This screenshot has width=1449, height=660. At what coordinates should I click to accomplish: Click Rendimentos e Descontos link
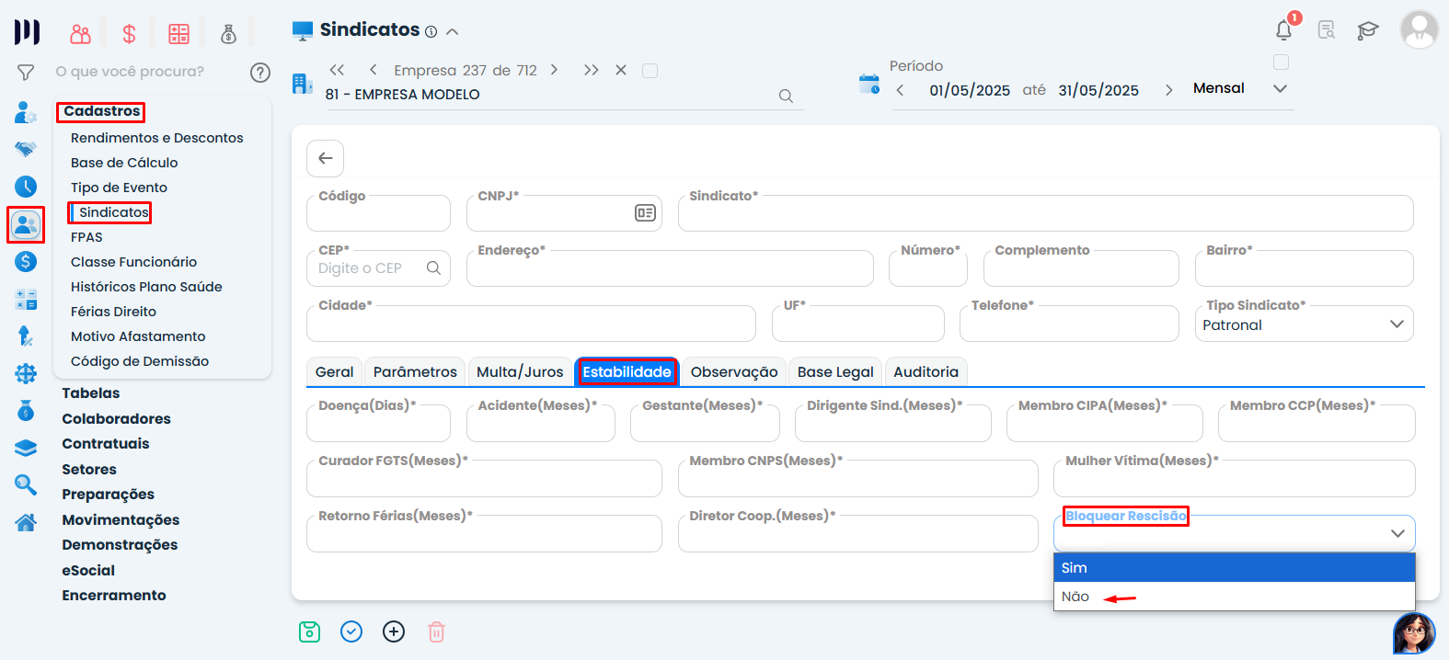(x=156, y=138)
